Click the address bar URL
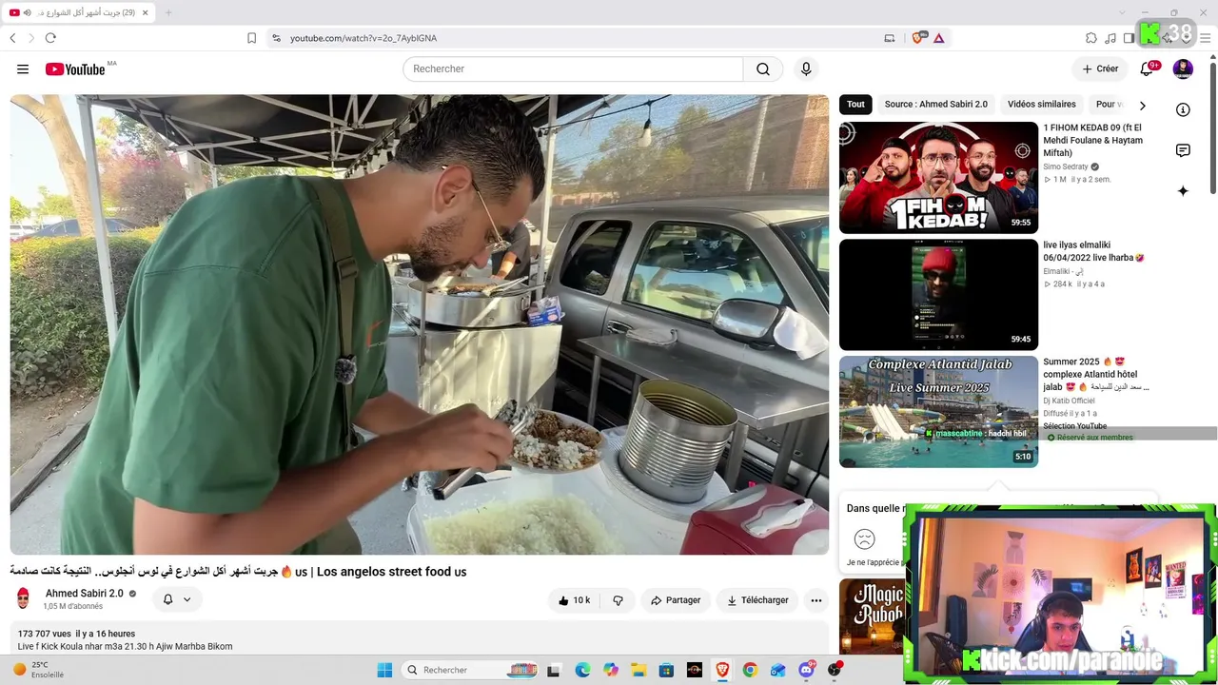Image resolution: width=1218 pixels, height=685 pixels. click(363, 38)
